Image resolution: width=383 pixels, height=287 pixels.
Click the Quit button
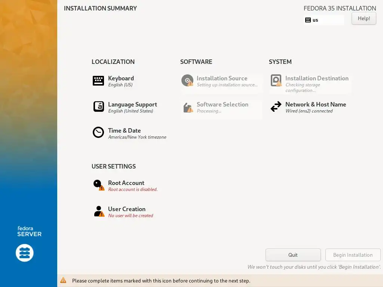pyautogui.click(x=293, y=255)
